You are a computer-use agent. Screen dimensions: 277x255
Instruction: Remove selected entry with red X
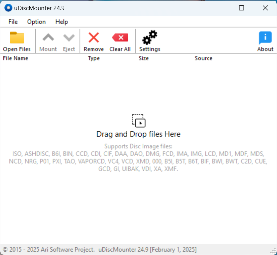click(x=94, y=37)
